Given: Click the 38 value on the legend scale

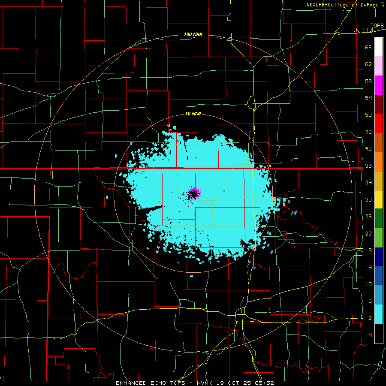Looking at the screenshot, I should 368,166.
